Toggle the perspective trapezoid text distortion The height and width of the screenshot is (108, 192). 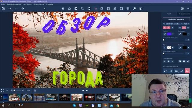pyautogui.click(x=187, y=71)
